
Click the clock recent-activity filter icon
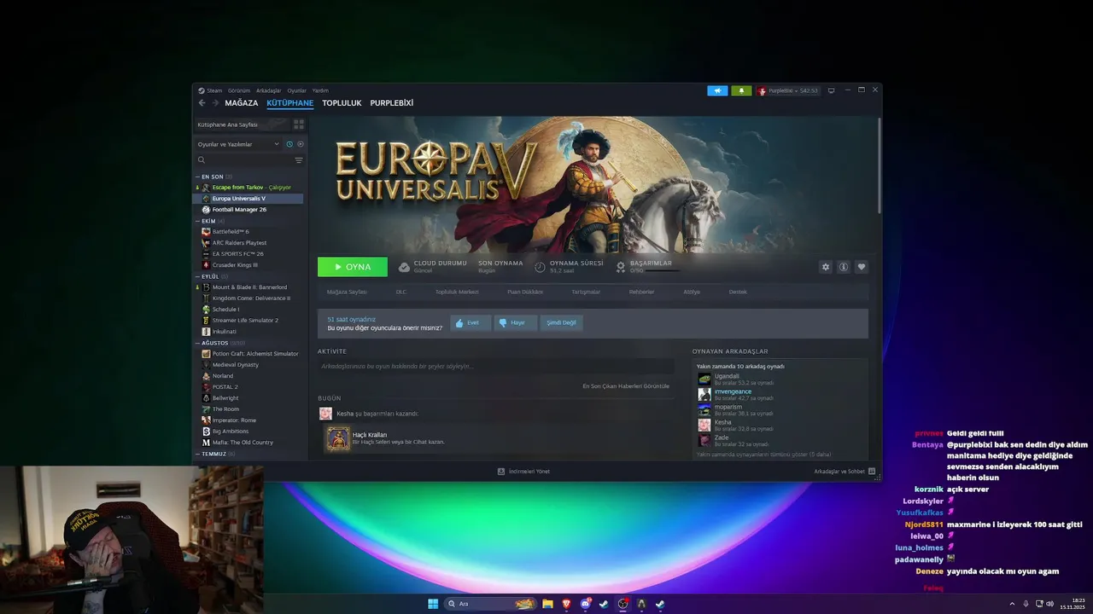[289, 144]
